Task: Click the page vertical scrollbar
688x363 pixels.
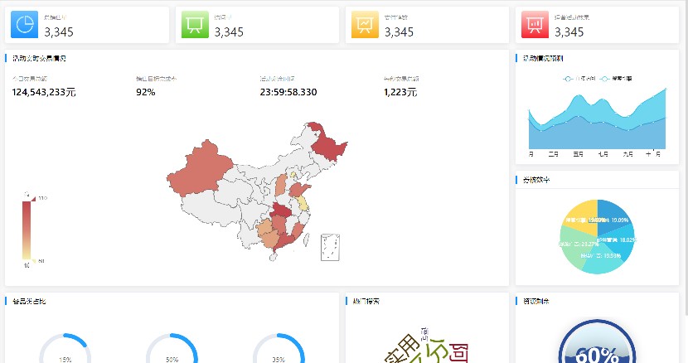Action: click(x=686, y=158)
